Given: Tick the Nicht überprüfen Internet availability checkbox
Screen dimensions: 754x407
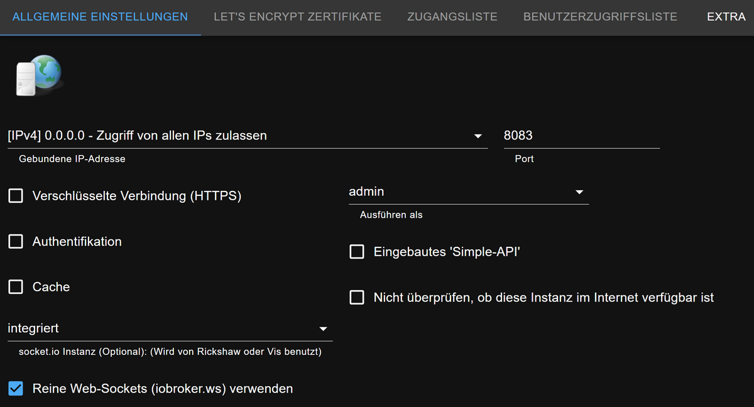Looking at the screenshot, I should click(357, 297).
